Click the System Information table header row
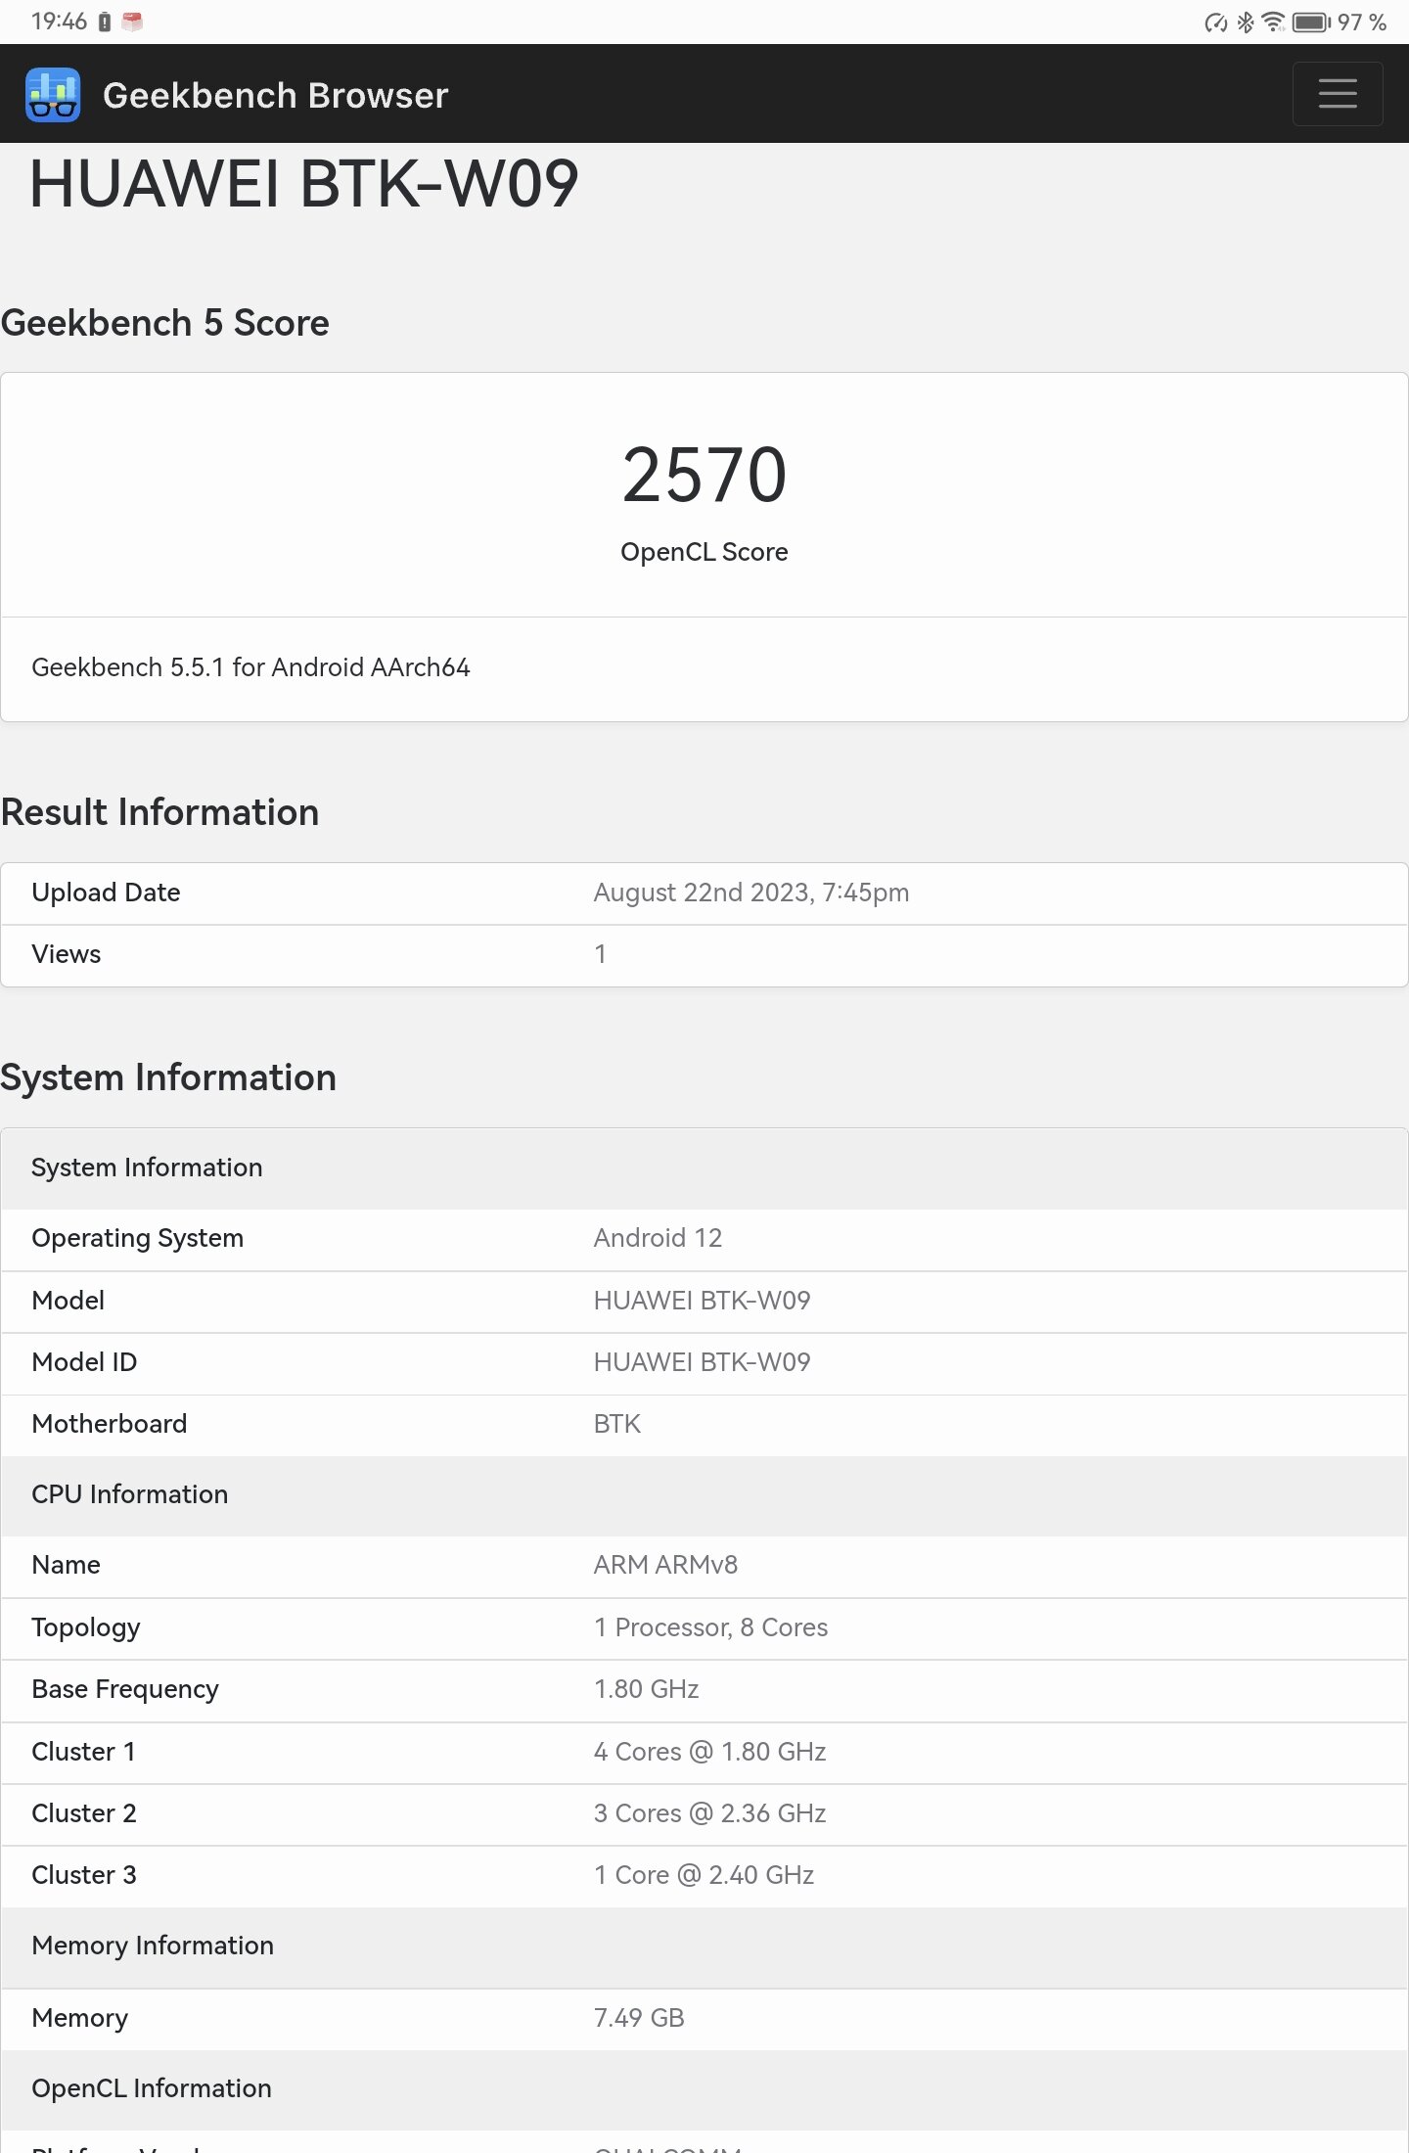This screenshot has height=2153, width=1409. pos(704,1168)
